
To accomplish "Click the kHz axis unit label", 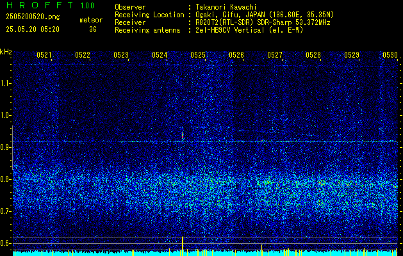I will (6, 52).
